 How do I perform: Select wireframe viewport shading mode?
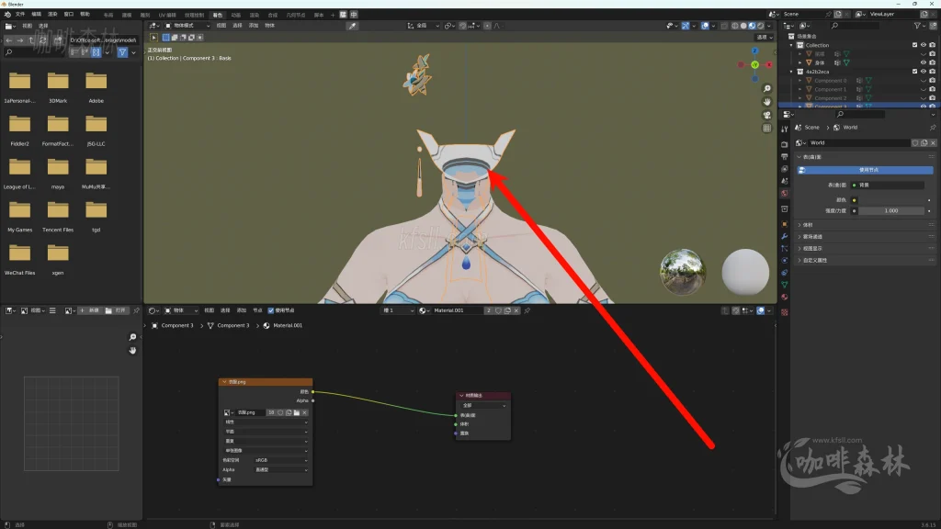(x=735, y=26)
